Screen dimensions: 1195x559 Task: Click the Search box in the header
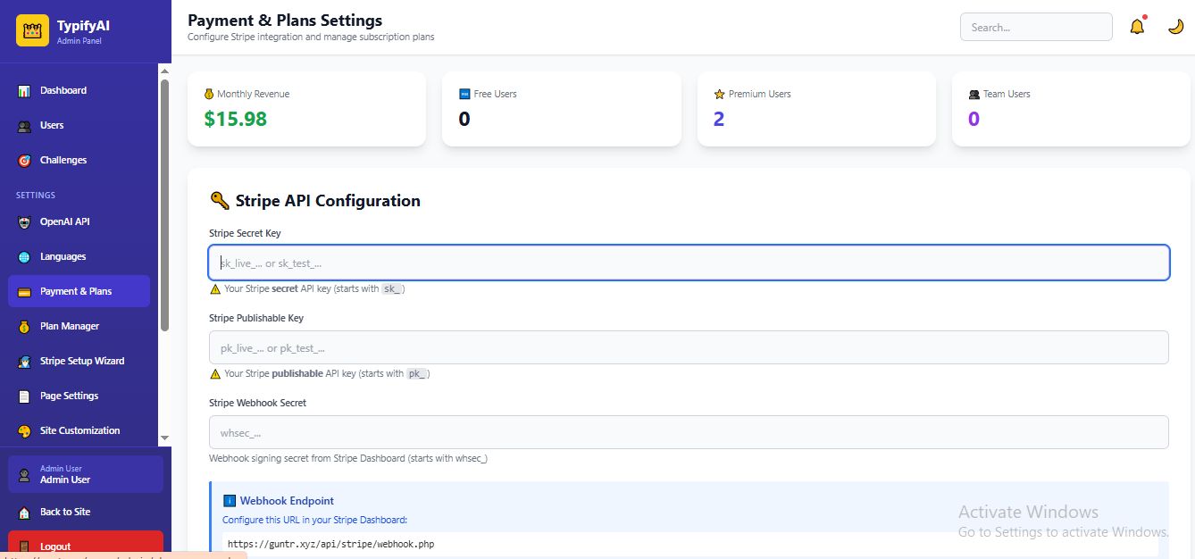tap(1035, 27)
